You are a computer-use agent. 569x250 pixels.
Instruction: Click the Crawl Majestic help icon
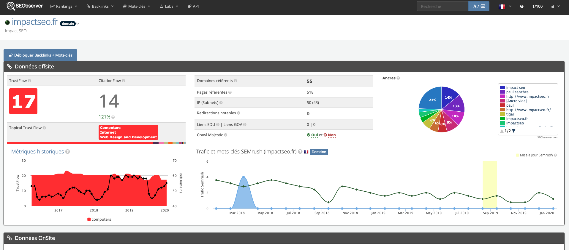click(x=225, y=135)
